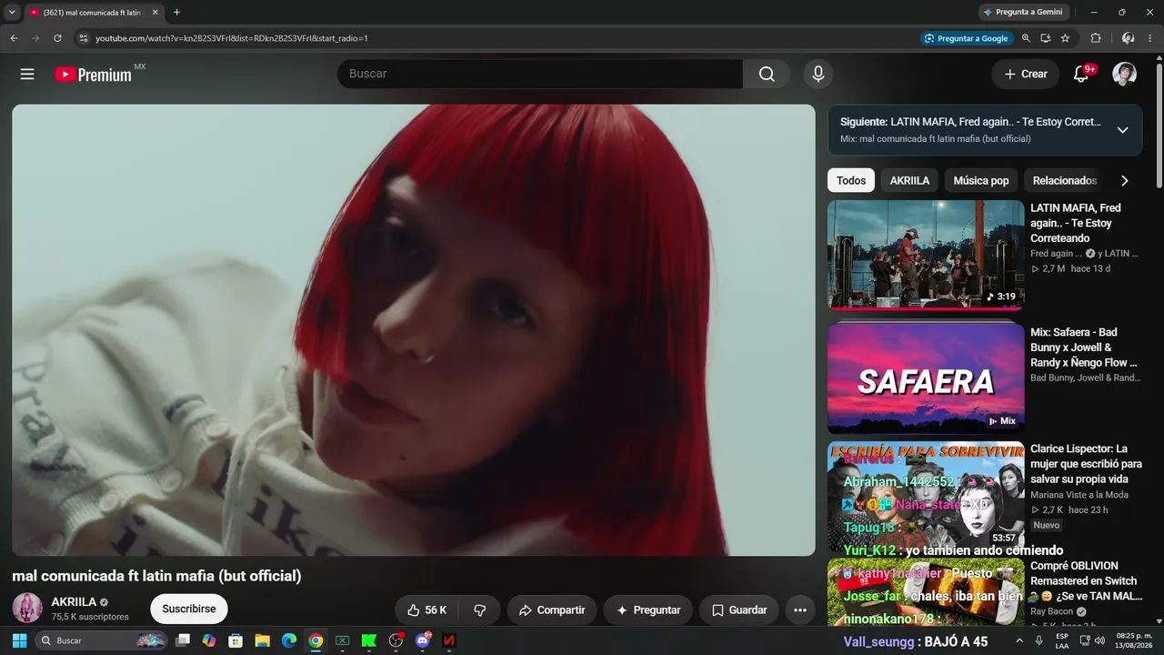Subscribe to AKRIILA with Suscribirse
The image size is (1164, 655).
(x=189, y=610)
